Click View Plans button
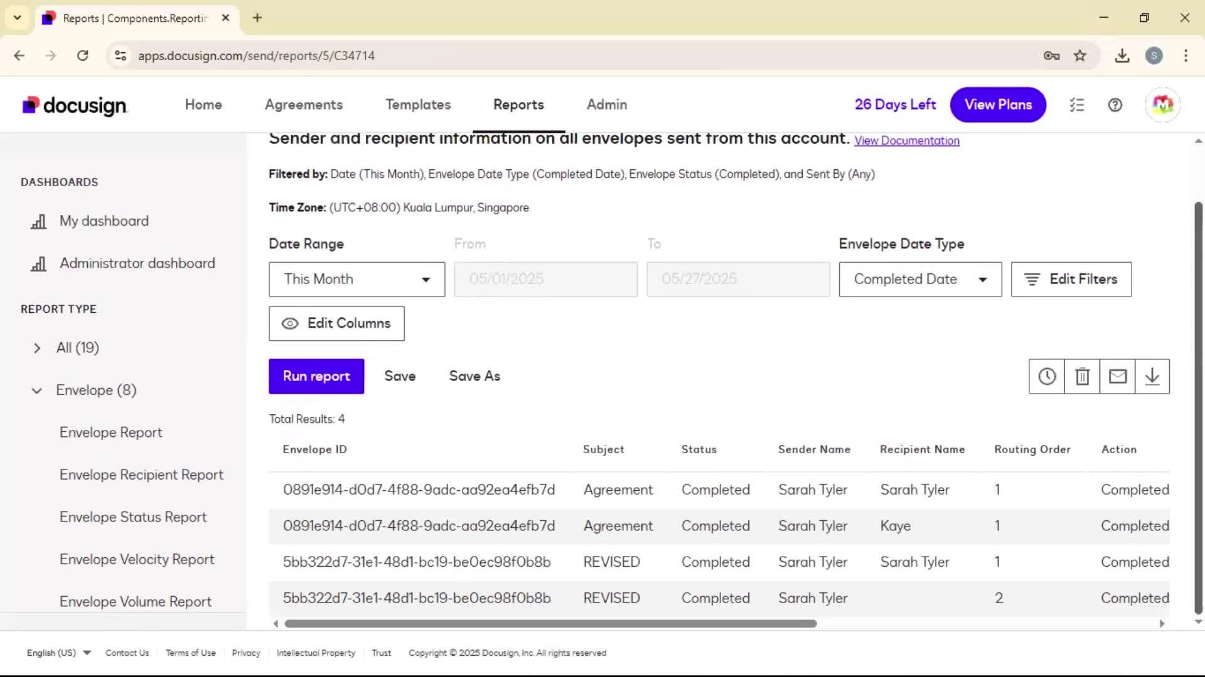Image resolution: width=1205 pixels, height=677 pixels. (x=998, y=105)
